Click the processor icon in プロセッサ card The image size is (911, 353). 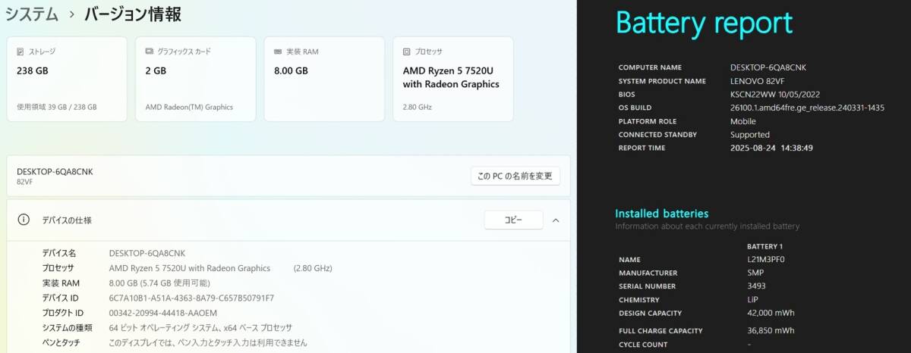[408, 52]
